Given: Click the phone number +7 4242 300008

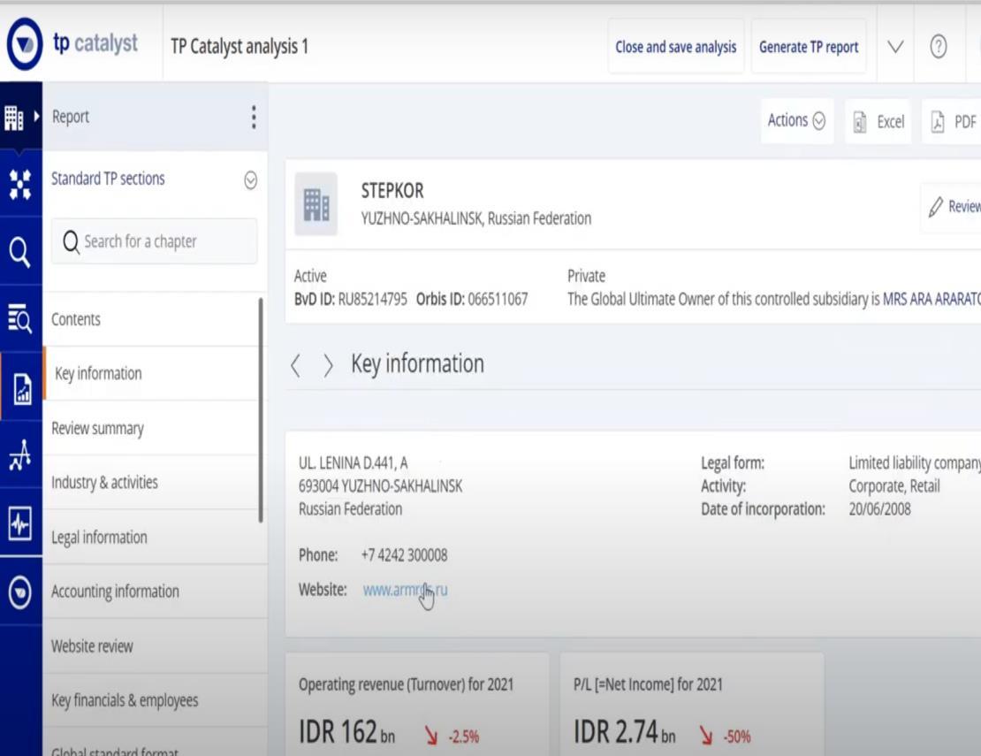Looking at the screenshot, I should (404, 555).
